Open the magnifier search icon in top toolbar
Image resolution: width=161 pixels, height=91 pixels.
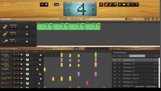pyautogui.click(x=101, y=5)
